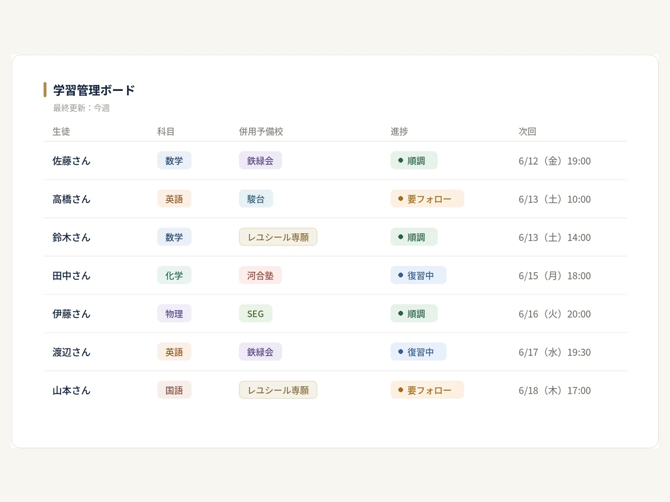Click the 英語 tag in 高橋さん's row
This screenshot has height=502, width=670.
click(x=174, y=199)
